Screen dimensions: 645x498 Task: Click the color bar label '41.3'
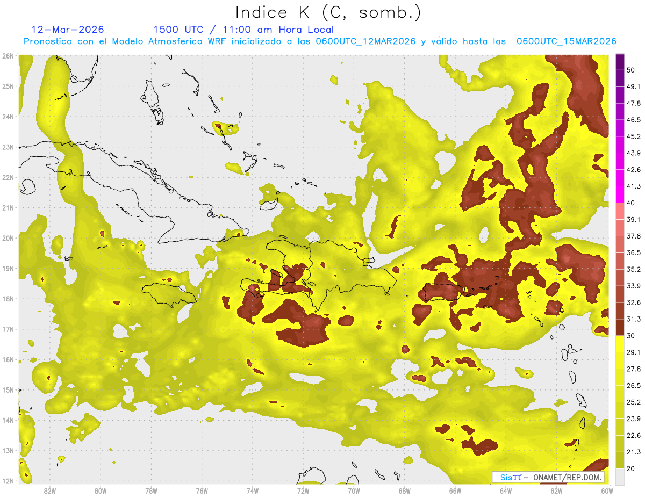(x=634, y=186)
